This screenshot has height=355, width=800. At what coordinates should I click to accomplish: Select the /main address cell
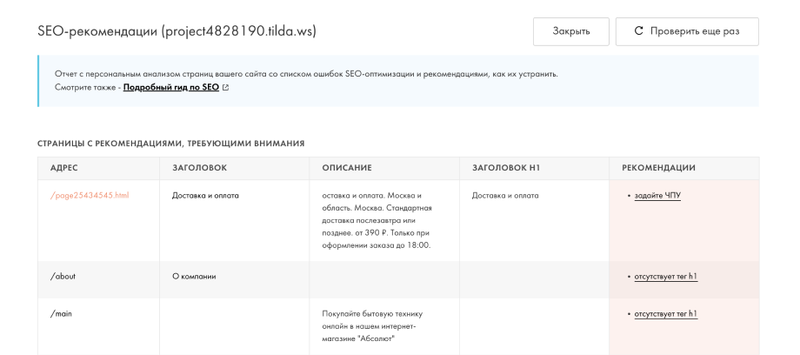(63, 313)
